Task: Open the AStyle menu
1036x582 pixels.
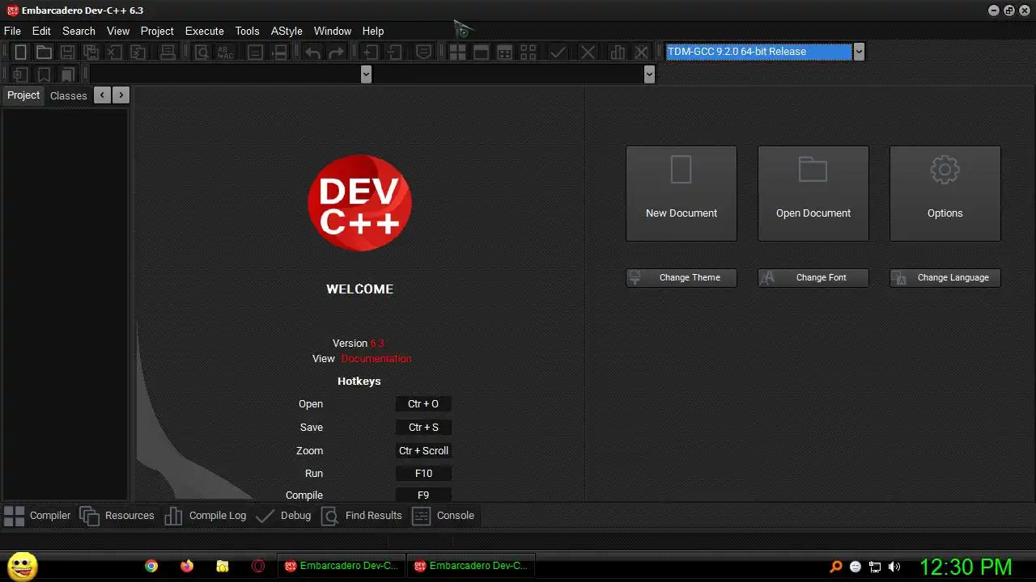Action: click(x=287, y=31)
